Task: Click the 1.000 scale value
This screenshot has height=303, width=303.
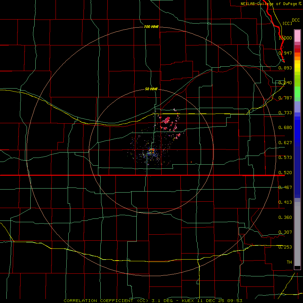Action: 285,38
